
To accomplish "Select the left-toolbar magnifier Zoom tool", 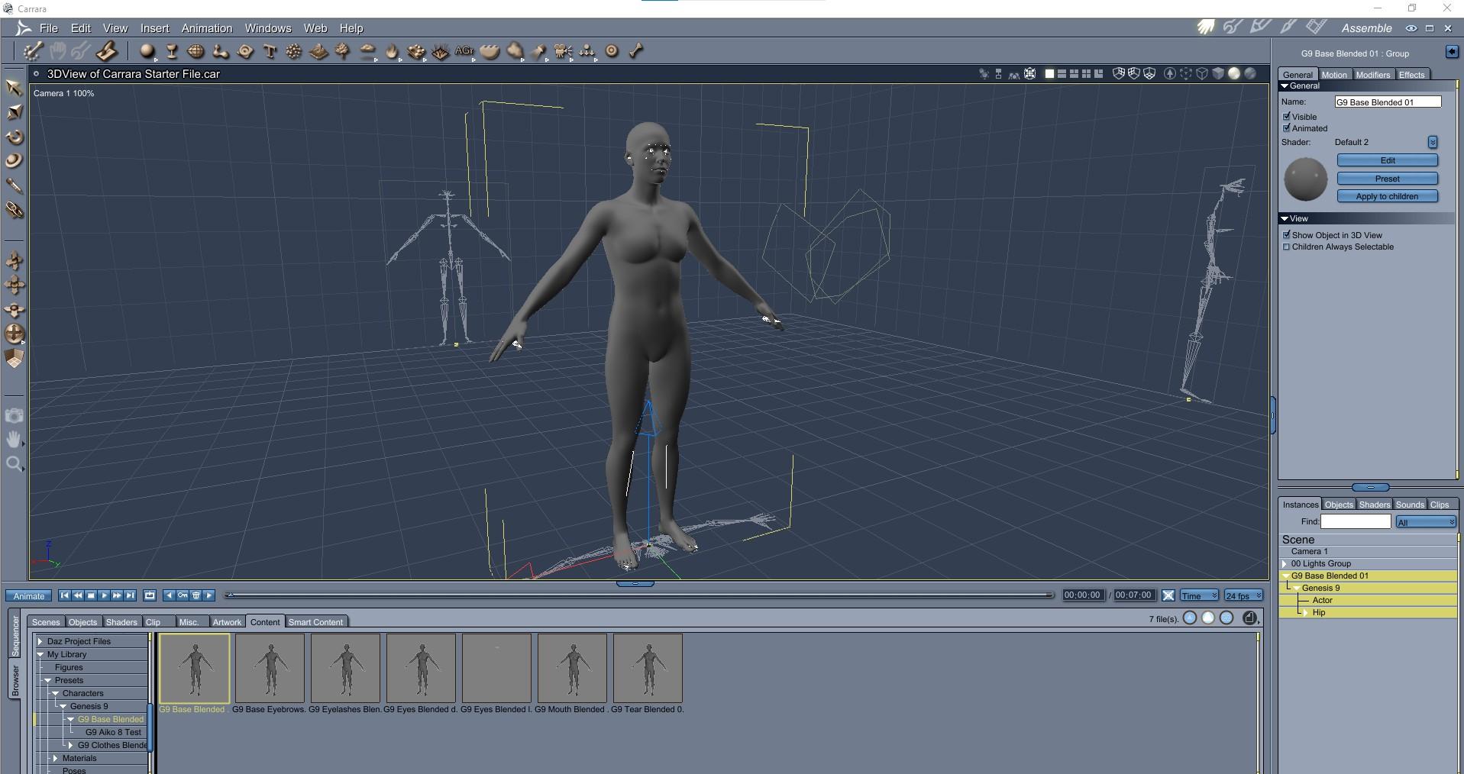I will click(x=14, y=463).
